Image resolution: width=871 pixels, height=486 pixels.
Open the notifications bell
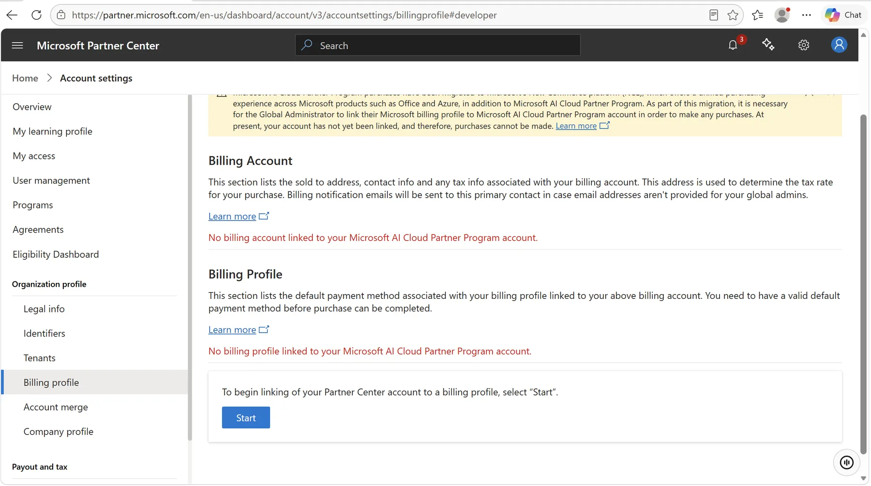click(733, 45)
